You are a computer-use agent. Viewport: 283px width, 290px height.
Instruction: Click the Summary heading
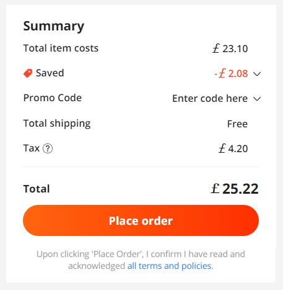tap(54, 26)
